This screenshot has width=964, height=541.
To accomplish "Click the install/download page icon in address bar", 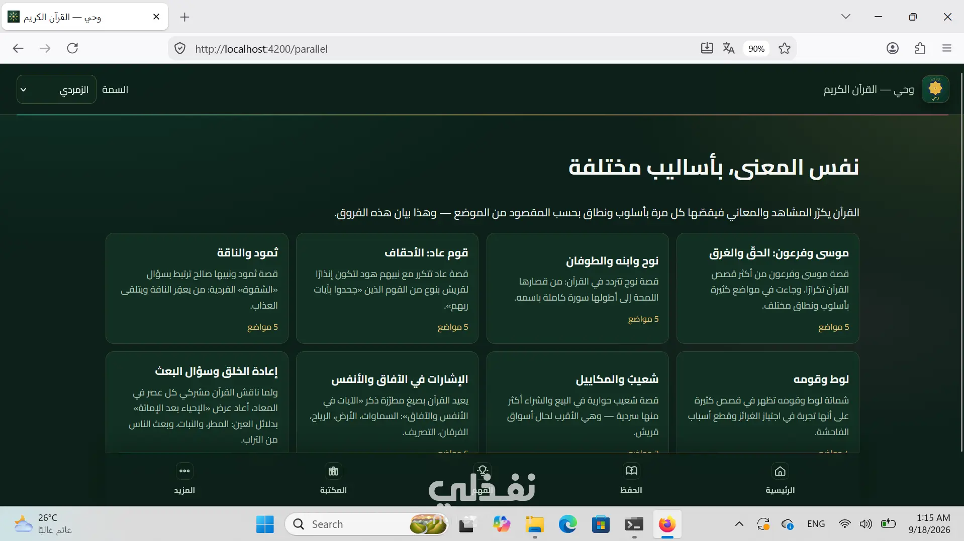I will [x=707, y=48].
